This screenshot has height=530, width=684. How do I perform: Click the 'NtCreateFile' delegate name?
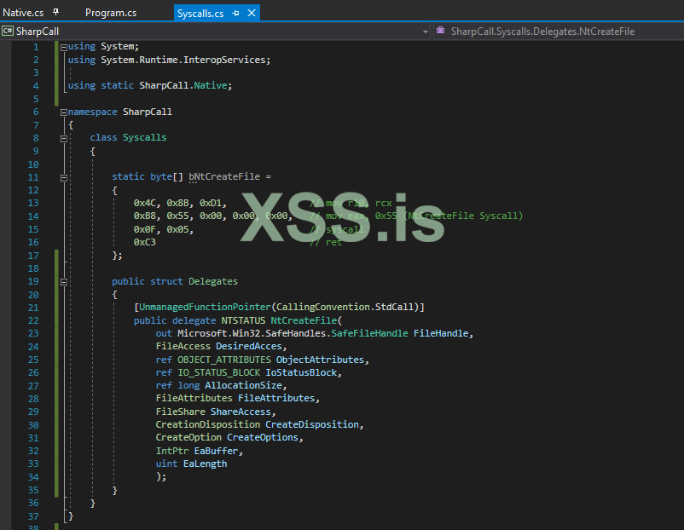(304, 320)
